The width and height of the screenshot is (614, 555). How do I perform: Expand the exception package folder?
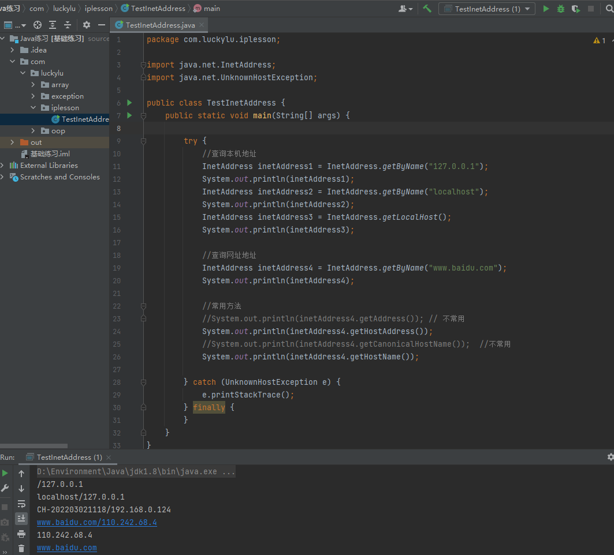pos(34,96)
